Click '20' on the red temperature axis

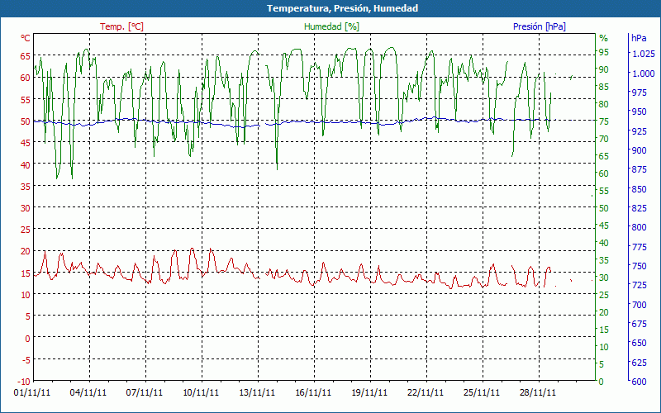[26, 252]
